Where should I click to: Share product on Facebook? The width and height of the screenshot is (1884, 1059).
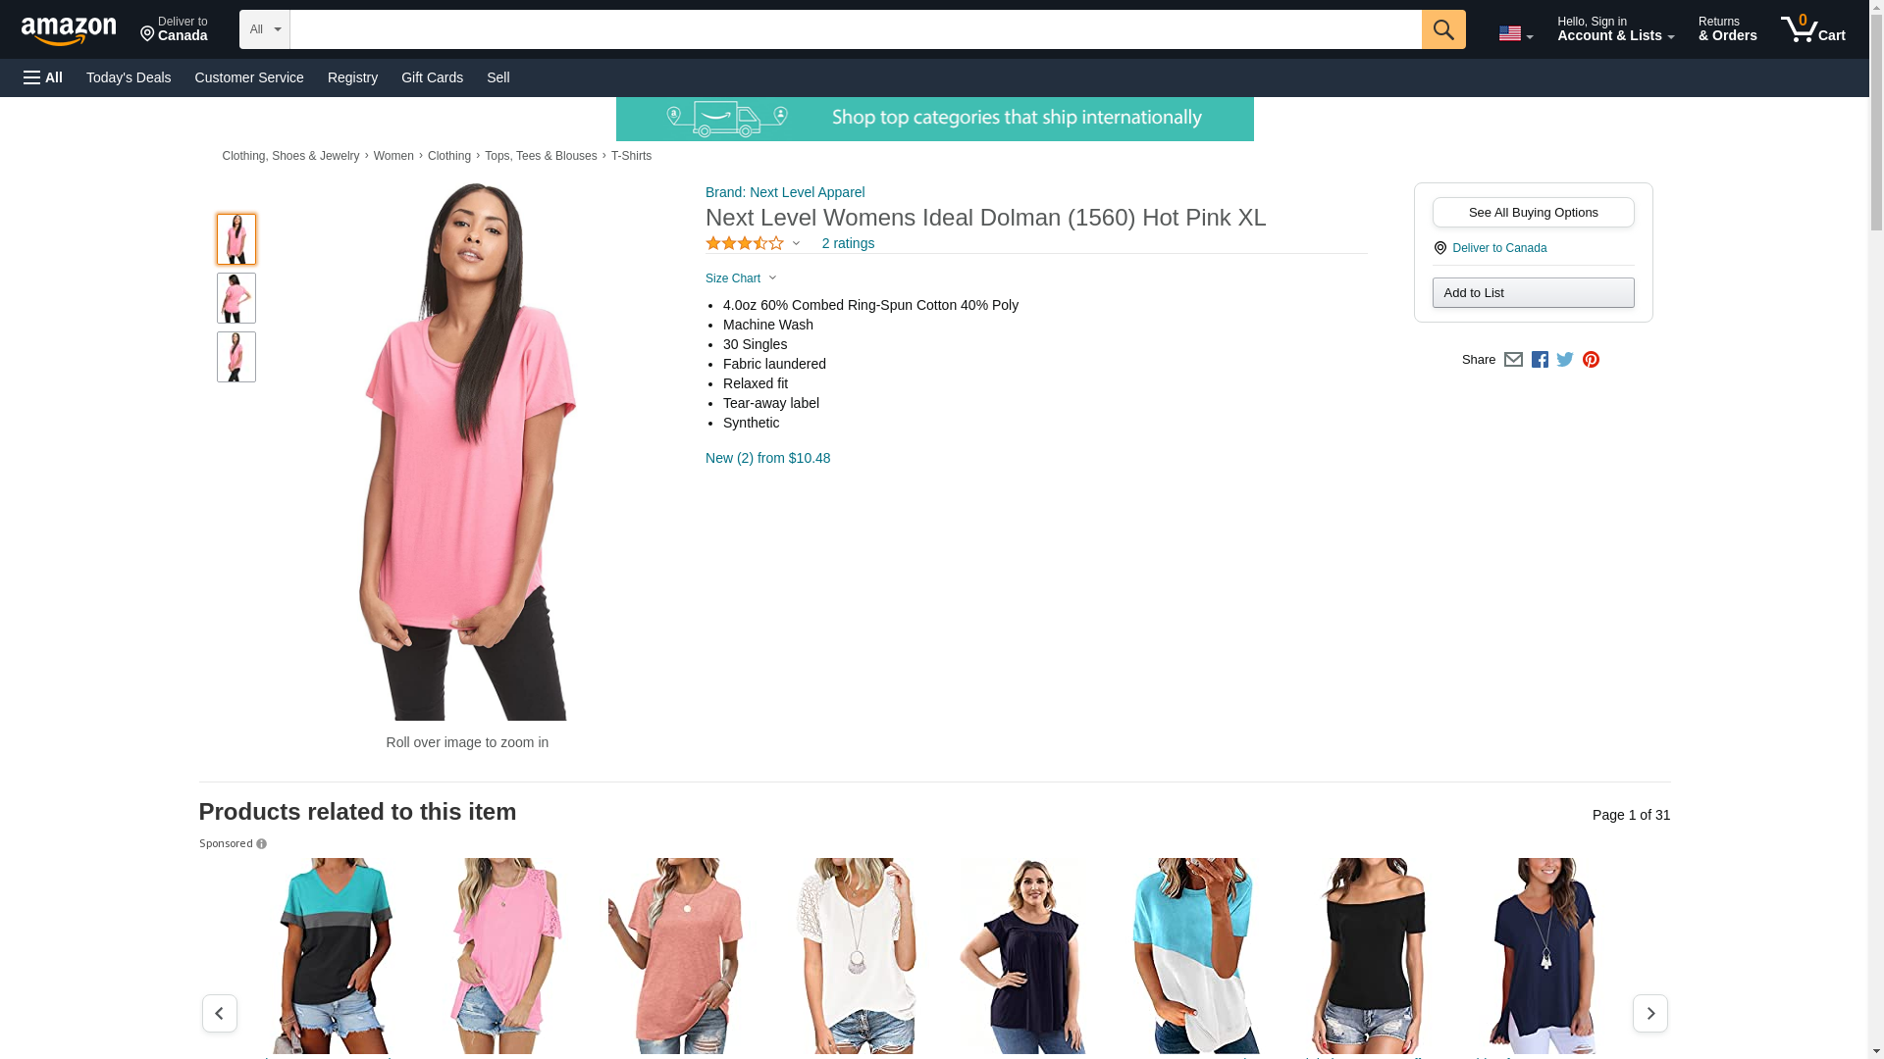[1540, 360]
